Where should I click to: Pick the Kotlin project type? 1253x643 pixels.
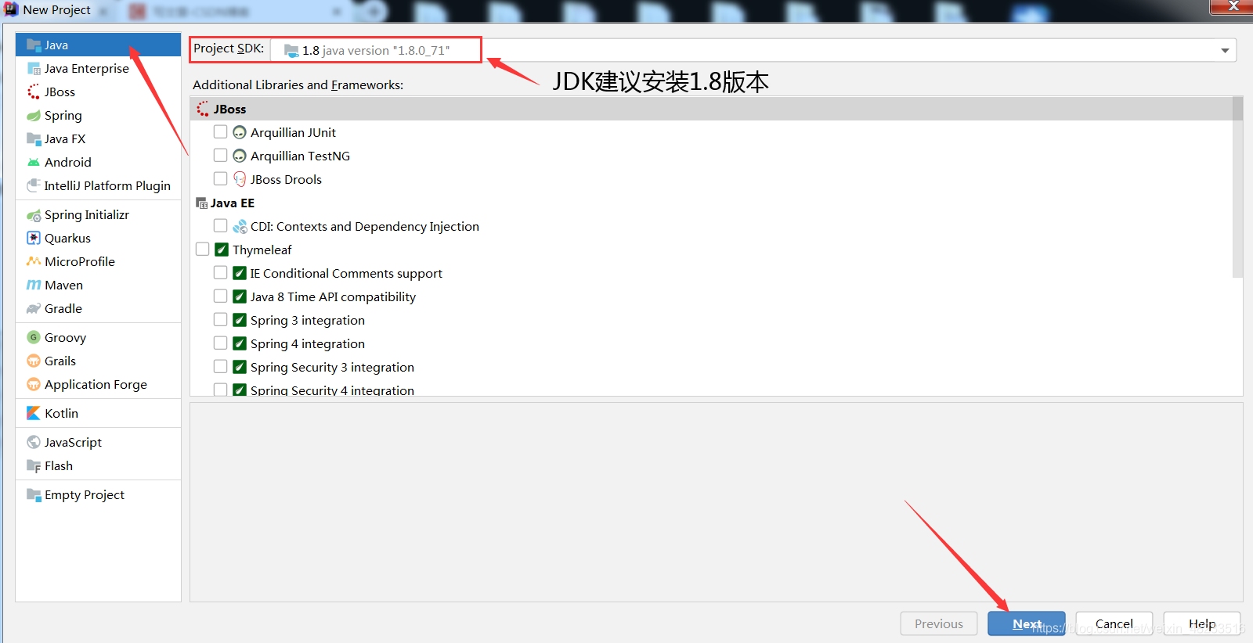[x=98, y=413]
